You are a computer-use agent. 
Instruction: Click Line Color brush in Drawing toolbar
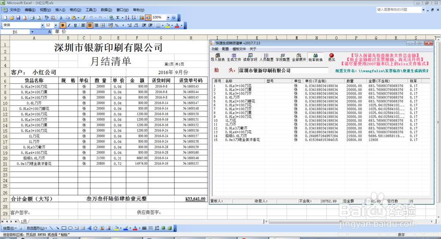[126, 228]
